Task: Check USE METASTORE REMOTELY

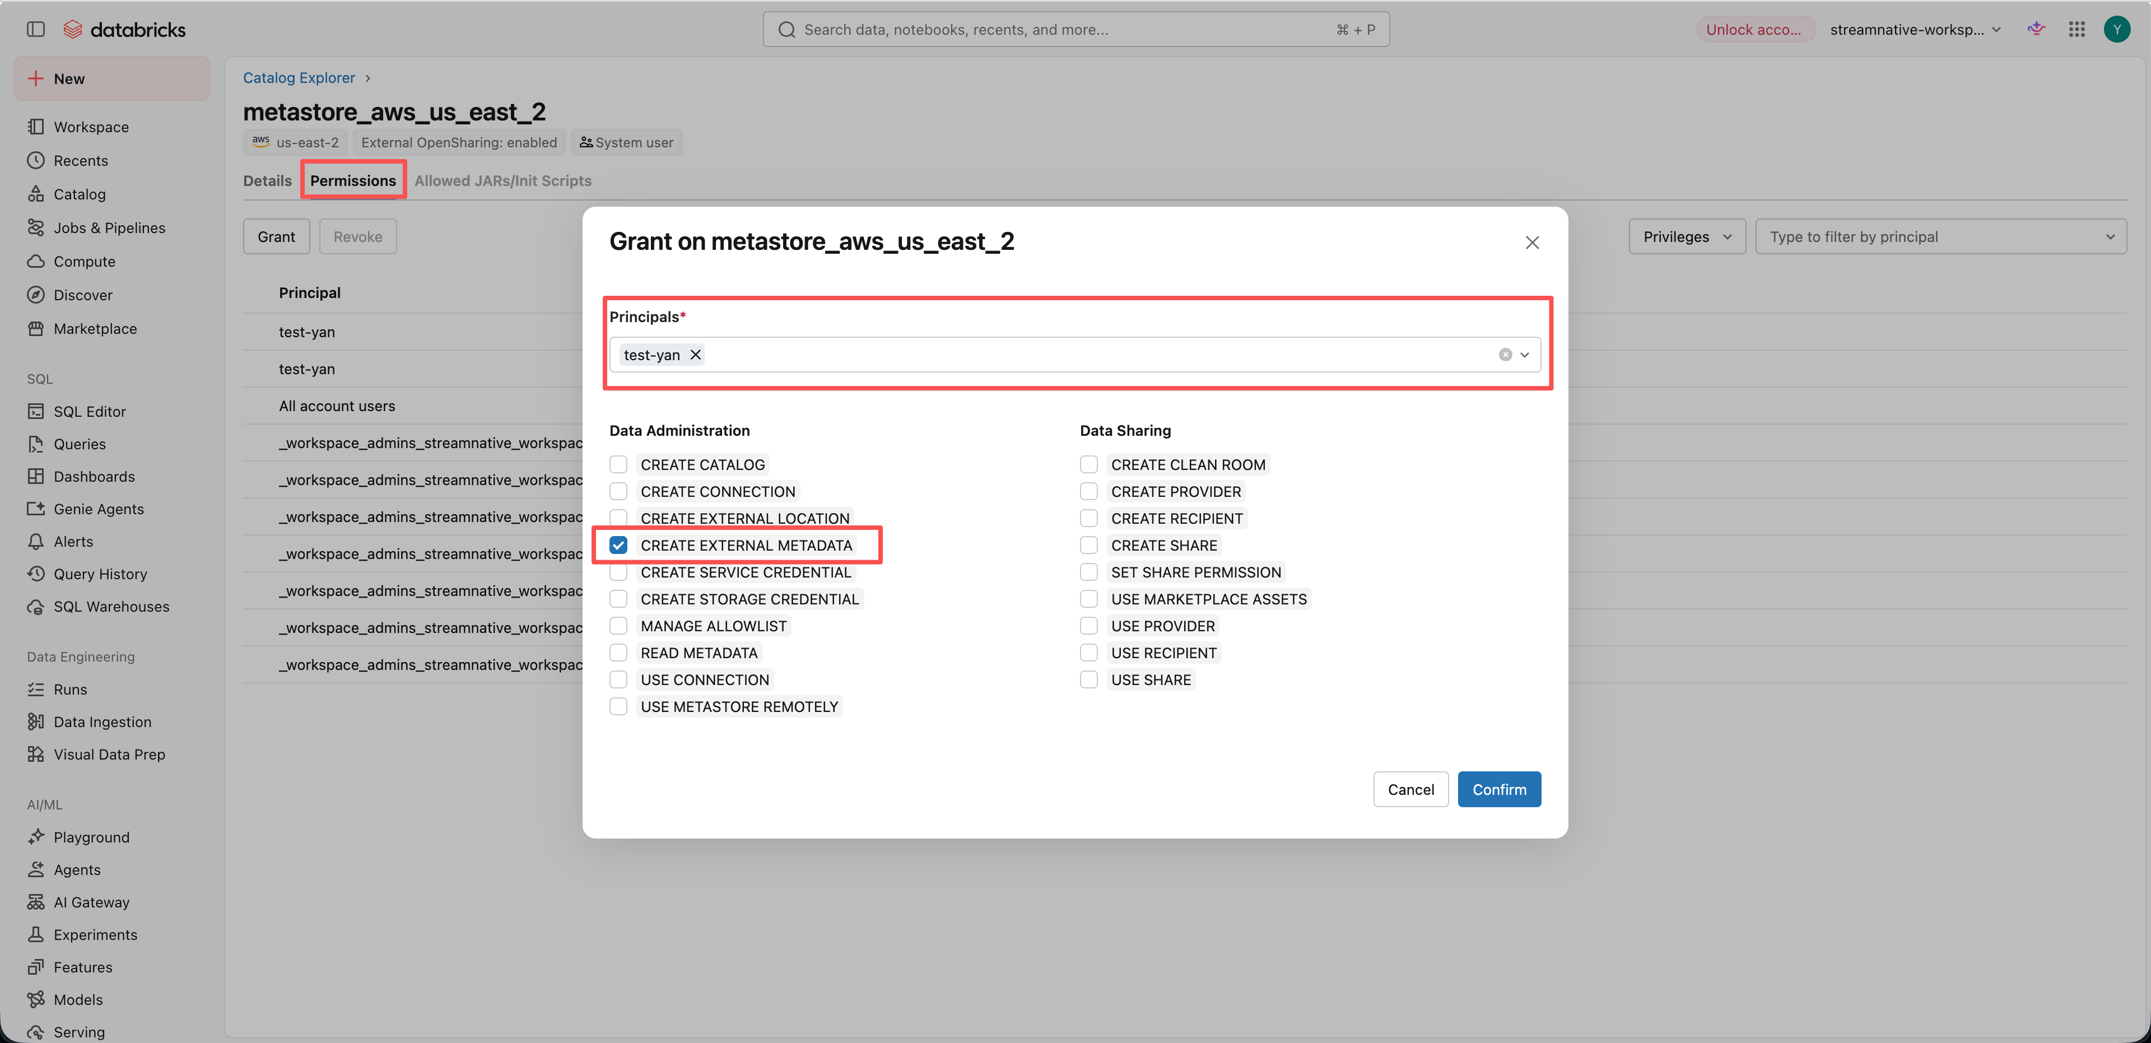Action: [x=618, y=706]
